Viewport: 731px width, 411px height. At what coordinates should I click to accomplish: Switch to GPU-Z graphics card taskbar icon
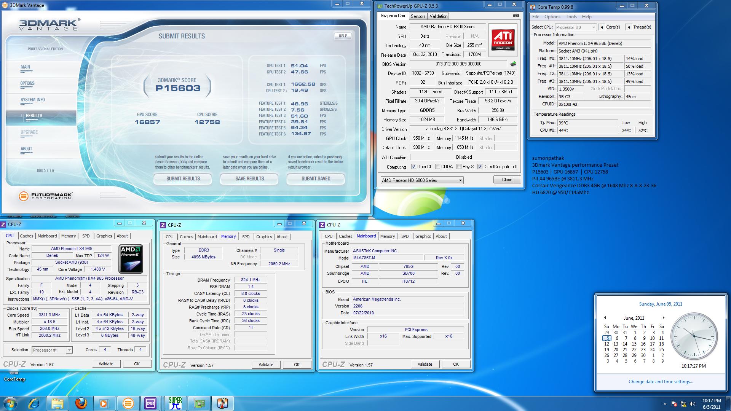pos(199,403)
